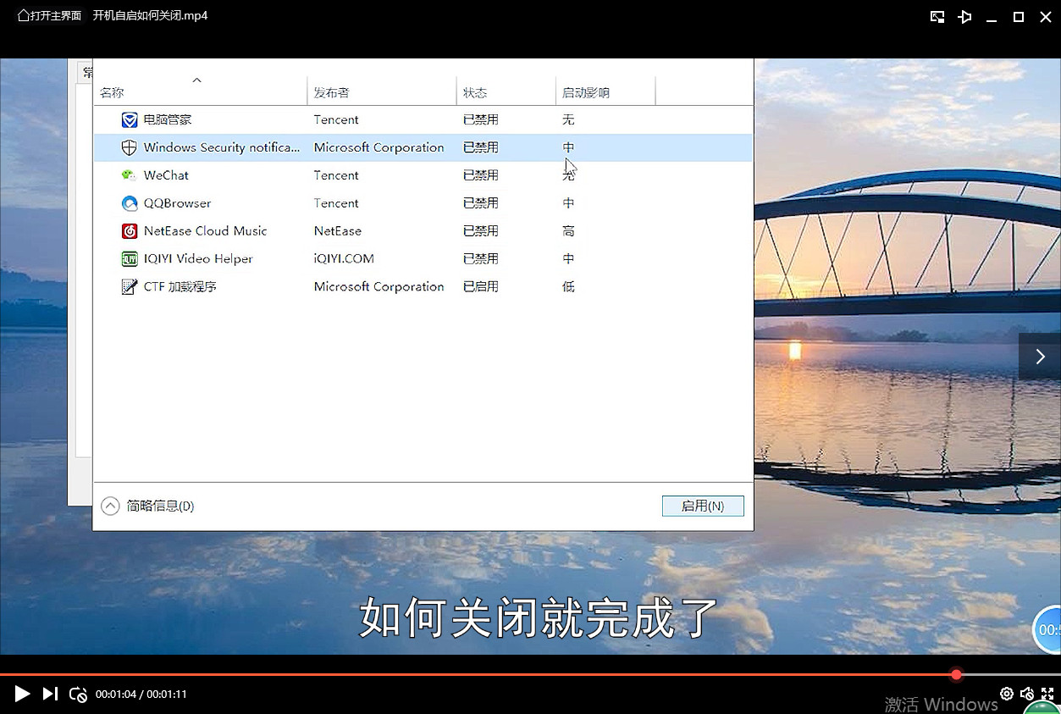Click 已启用 status in CTF 加载程序 row
Viewport: 1061px width, 714px height.
(x=481, y=286)
